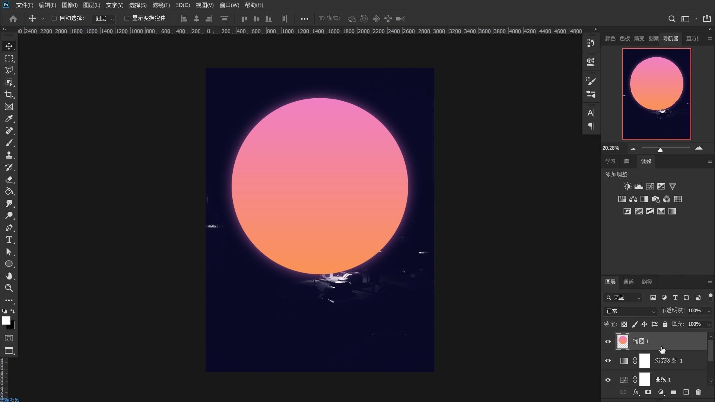Open the 正常 blend mode dropdown
715x402 pixels.
click(x=630, y=311)
